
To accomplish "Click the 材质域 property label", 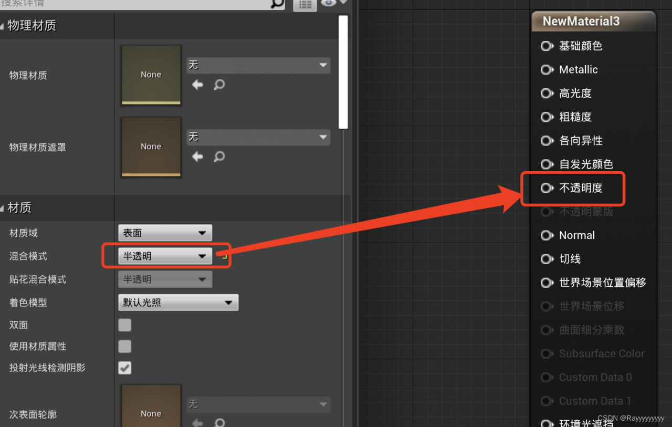I will click(x=24, y=233).
